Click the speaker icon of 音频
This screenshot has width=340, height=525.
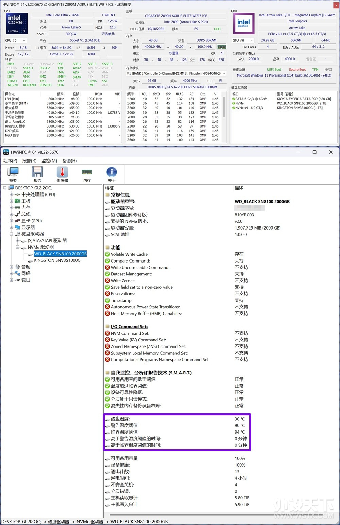[x=17, y=267]
